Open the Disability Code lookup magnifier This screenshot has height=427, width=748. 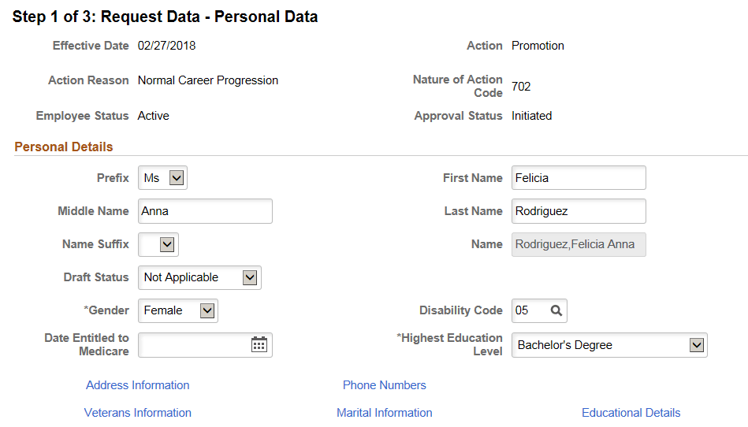point(556,310)
